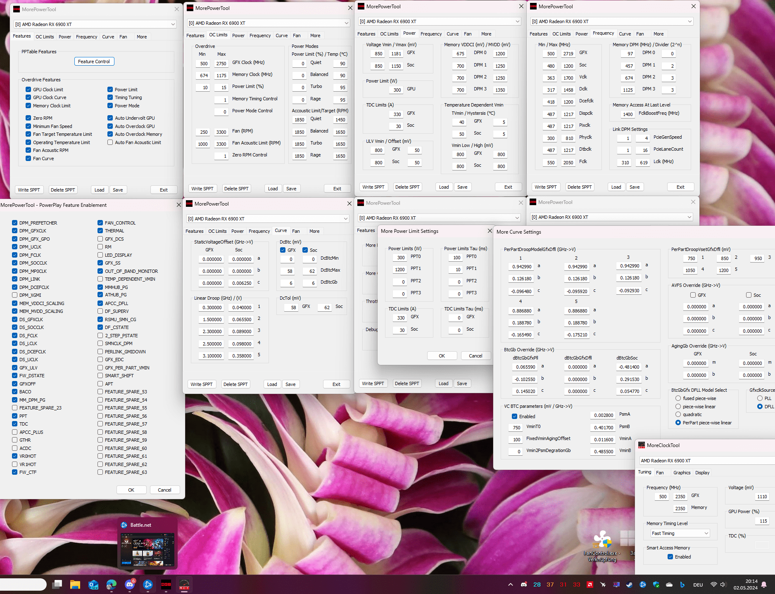Uncheck GPU Clock Limit in Overdrive Features
775x594 pixels.
pos(28,90)
